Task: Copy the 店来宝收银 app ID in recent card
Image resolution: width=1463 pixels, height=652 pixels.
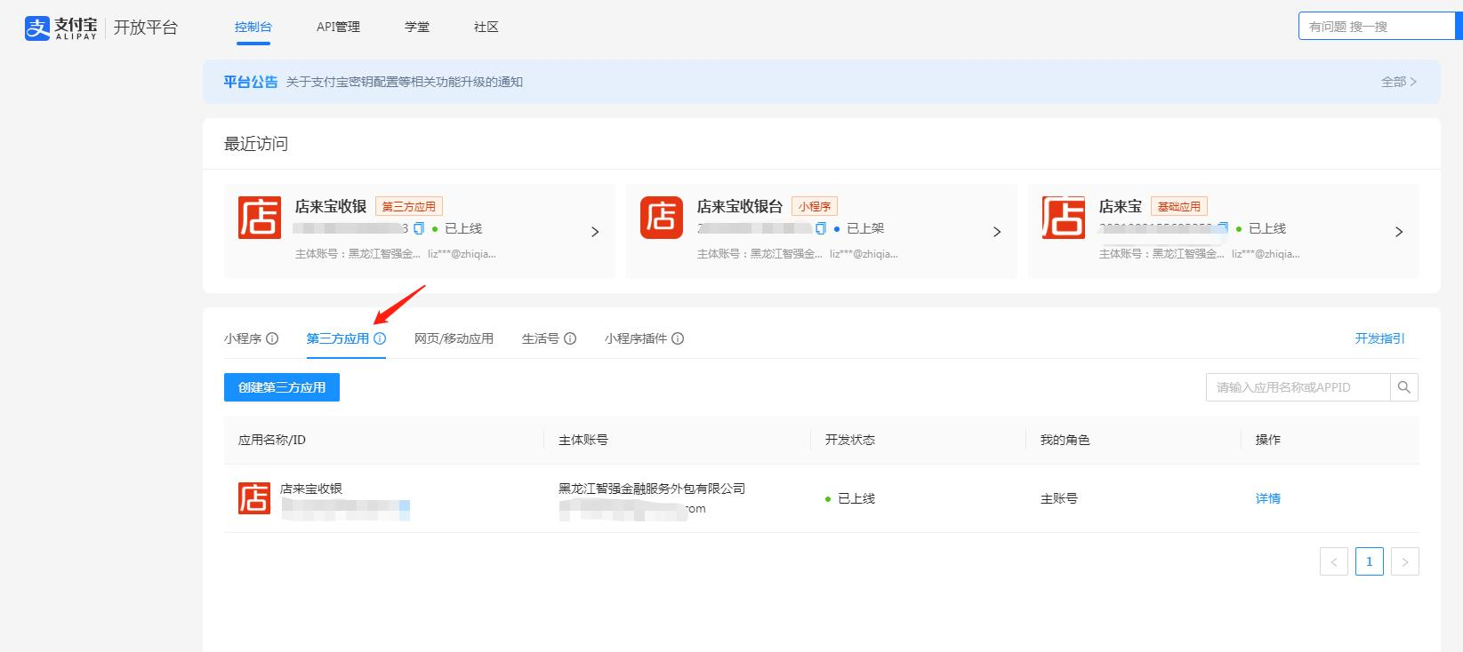Action: (x=419, y=228)
